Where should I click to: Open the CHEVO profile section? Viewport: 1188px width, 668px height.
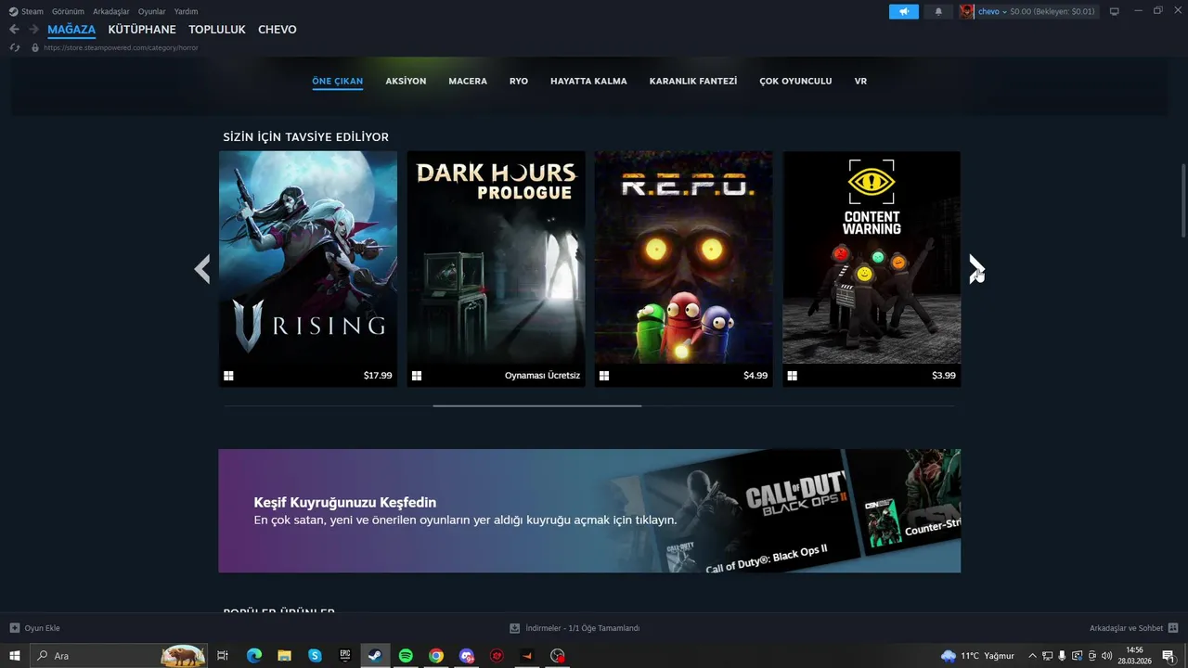278,30
